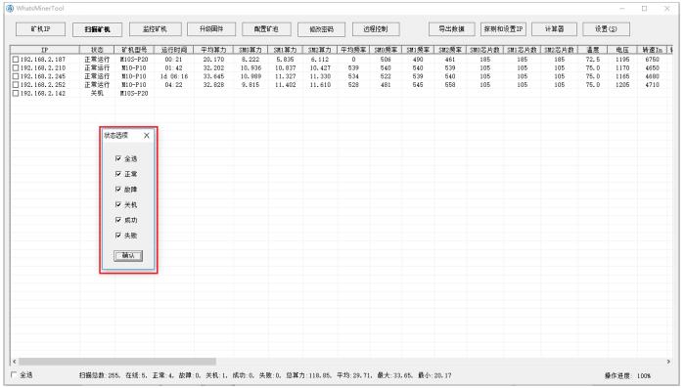Click SM2 frequency cell 558
The image size is (685, 388).
click(450, 85)
